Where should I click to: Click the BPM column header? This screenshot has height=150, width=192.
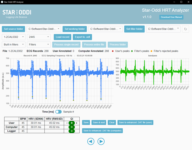tap(23, 119)
